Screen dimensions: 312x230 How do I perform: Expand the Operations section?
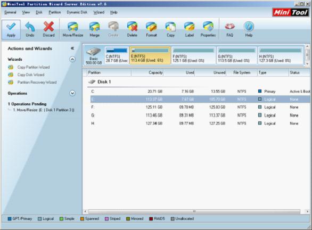[72, 93]
